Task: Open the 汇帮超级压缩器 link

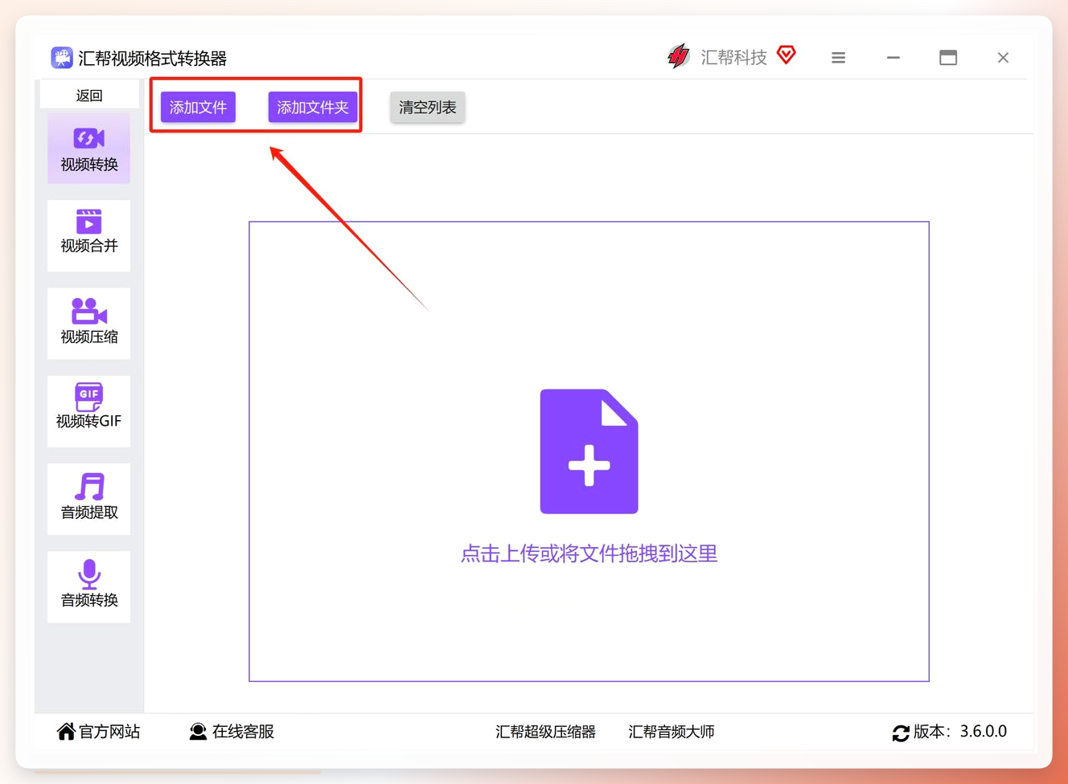Action: pos(545,732)
